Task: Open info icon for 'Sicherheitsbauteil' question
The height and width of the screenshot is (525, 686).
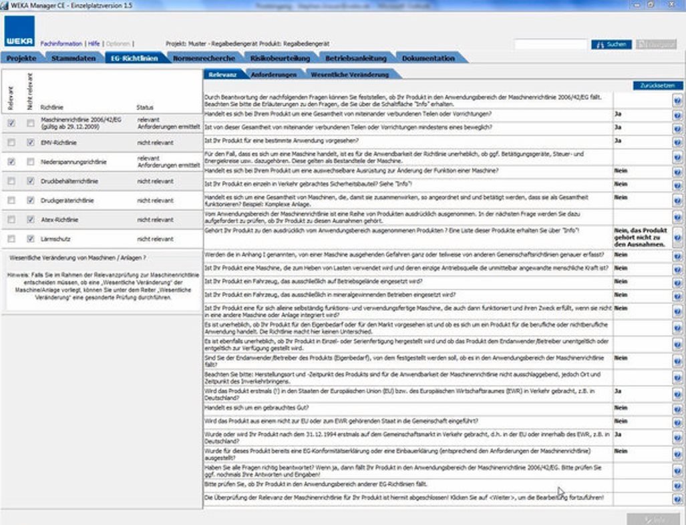Action: (x=678, y=186)
